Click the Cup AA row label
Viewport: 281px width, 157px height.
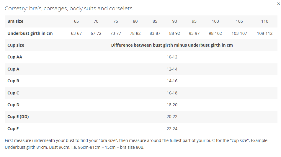tap(15, 57)
